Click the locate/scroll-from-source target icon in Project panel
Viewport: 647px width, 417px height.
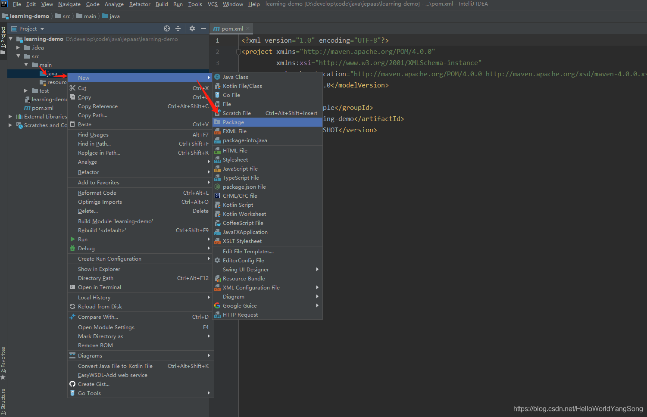[167, 28]
